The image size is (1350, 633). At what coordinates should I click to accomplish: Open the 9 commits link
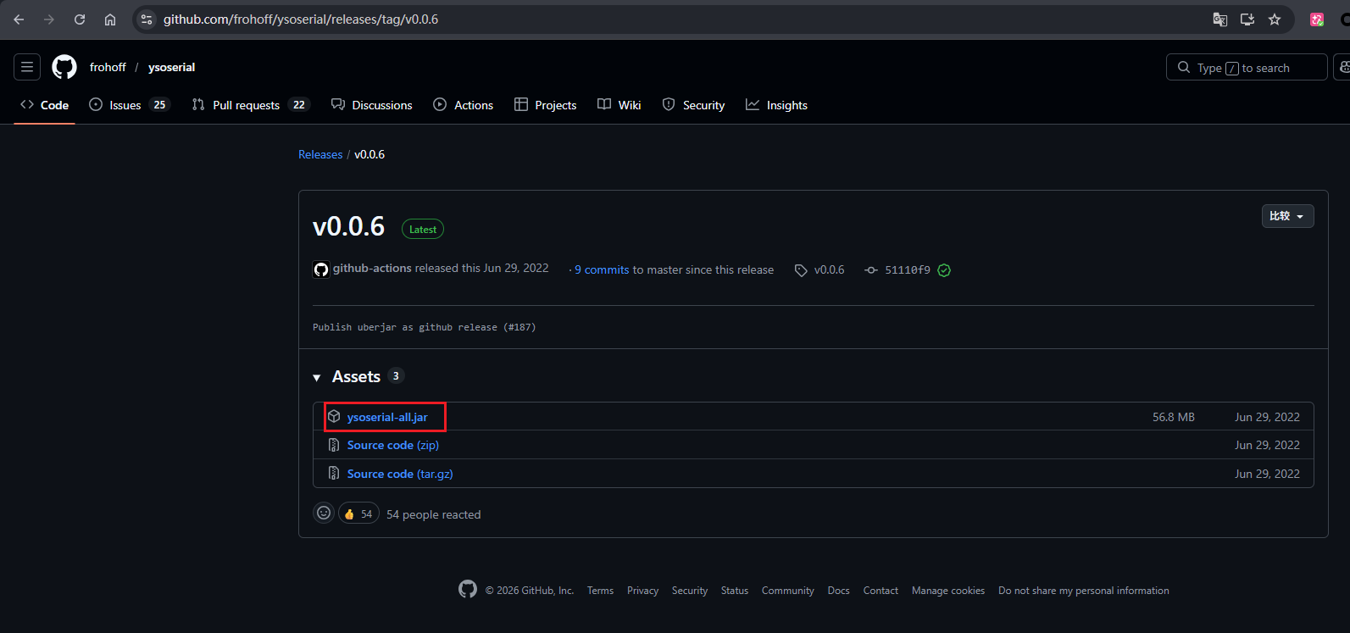point(602,269)
